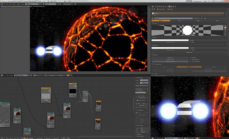229x139 pixels.
Task: Toggle the Convert Premul checkbox
Action: [136, 96]
